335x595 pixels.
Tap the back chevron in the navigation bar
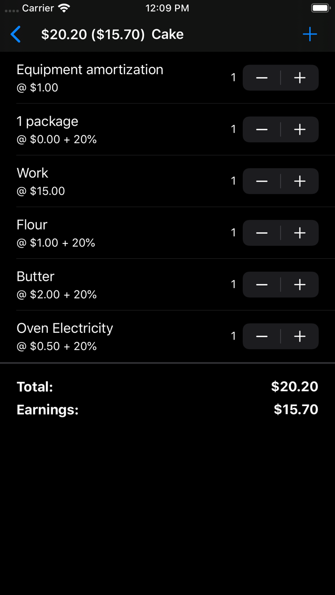15,34
